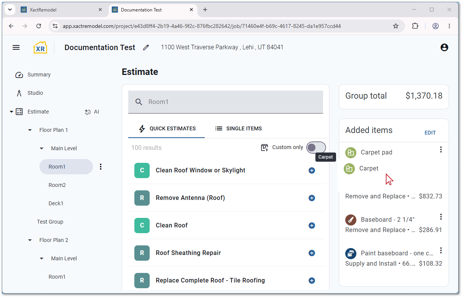Select the Estimate sidebar entry

pyautogui.click(x=38, y=112)
